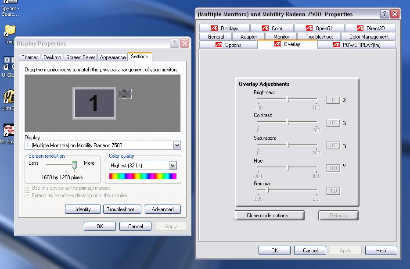Open the POWERPLAY(tm) tab
This screenshot has width=410, height=269.
point(356,45)
